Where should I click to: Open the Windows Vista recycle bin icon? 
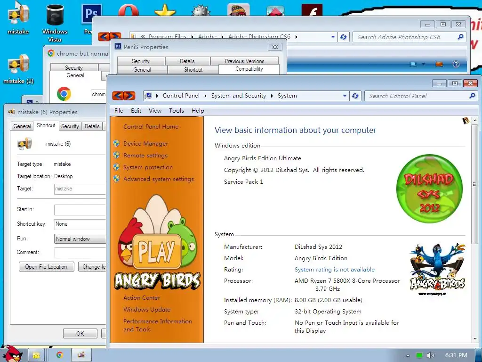[x=55, y=16]
